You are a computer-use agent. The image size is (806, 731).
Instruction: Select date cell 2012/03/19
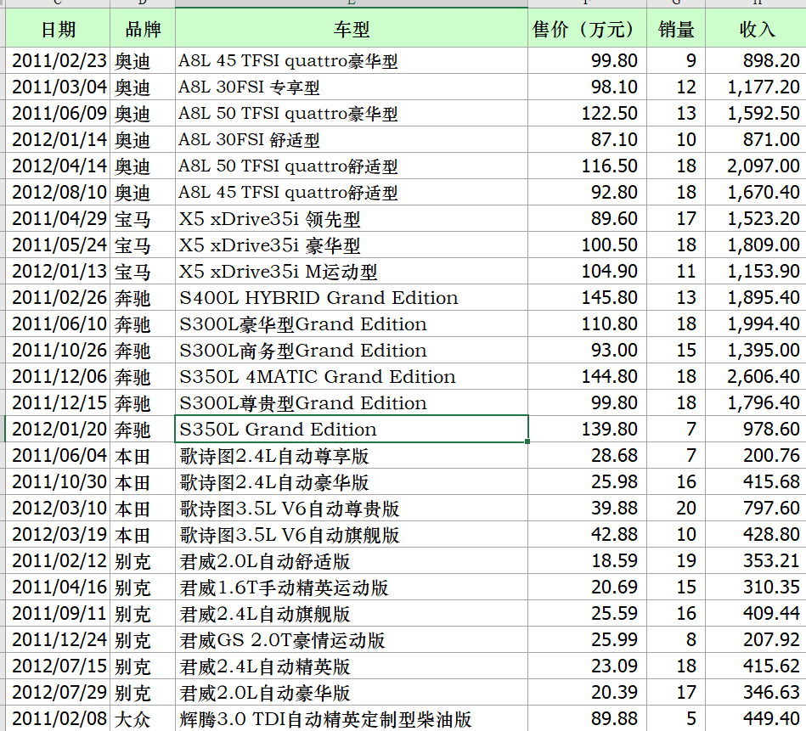click(58, 534)
